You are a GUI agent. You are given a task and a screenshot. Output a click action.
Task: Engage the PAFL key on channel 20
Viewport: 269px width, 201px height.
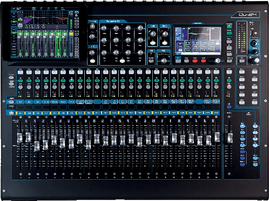[x=182, y=87]
